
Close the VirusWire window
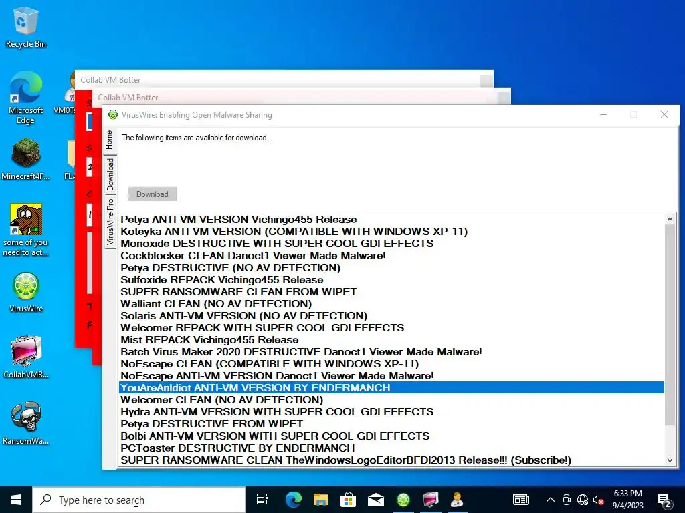click(664, 115)
